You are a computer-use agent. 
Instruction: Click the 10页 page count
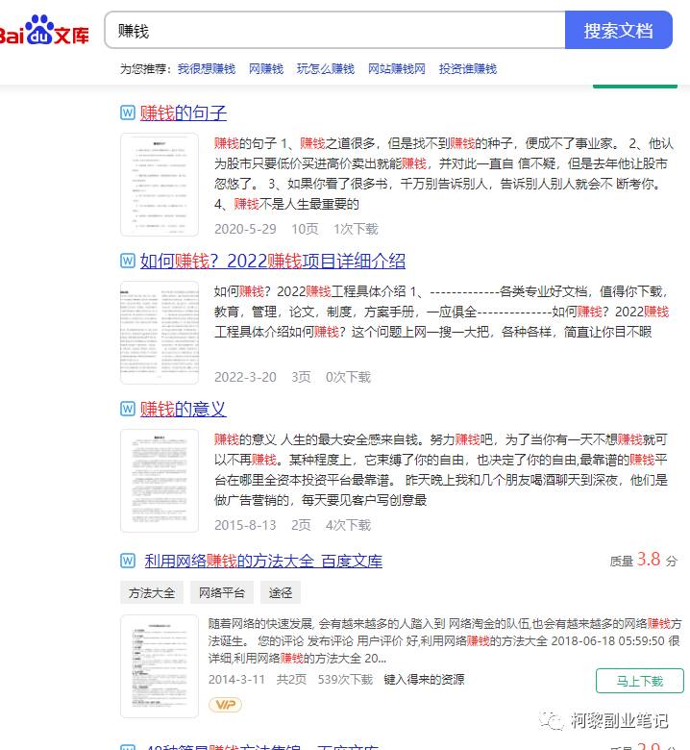coord(305,229)
